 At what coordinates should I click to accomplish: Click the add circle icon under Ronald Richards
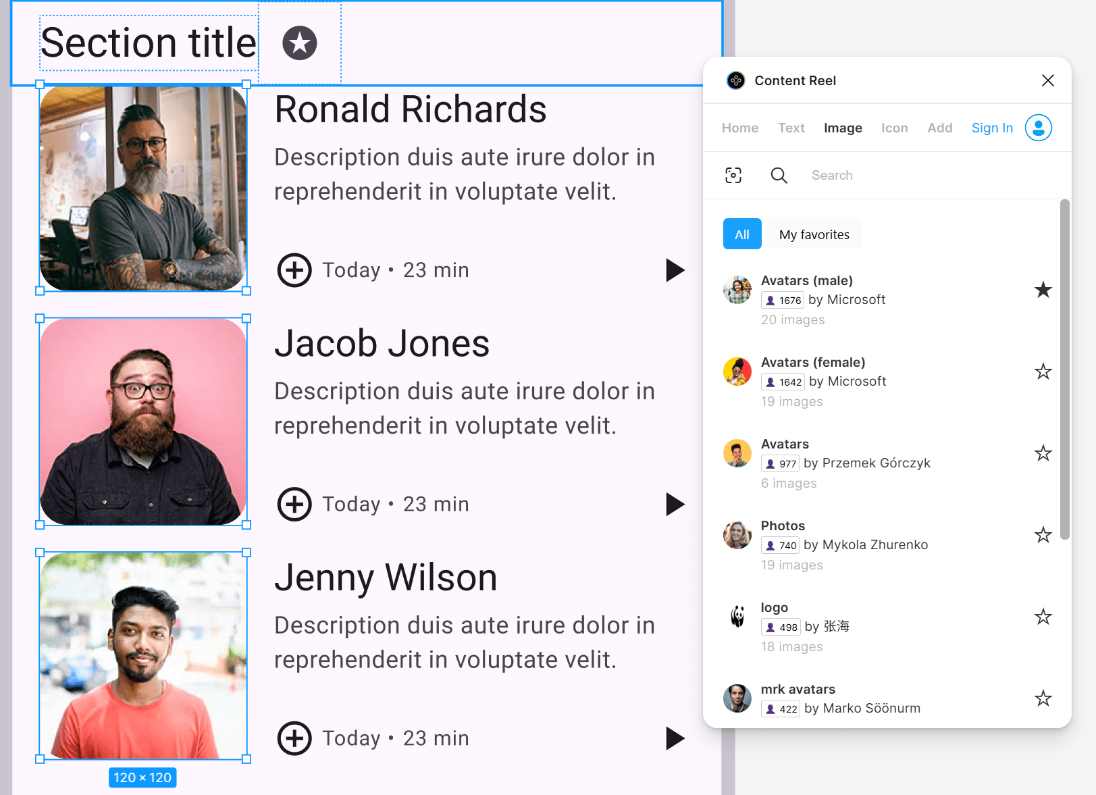point(294,270)
